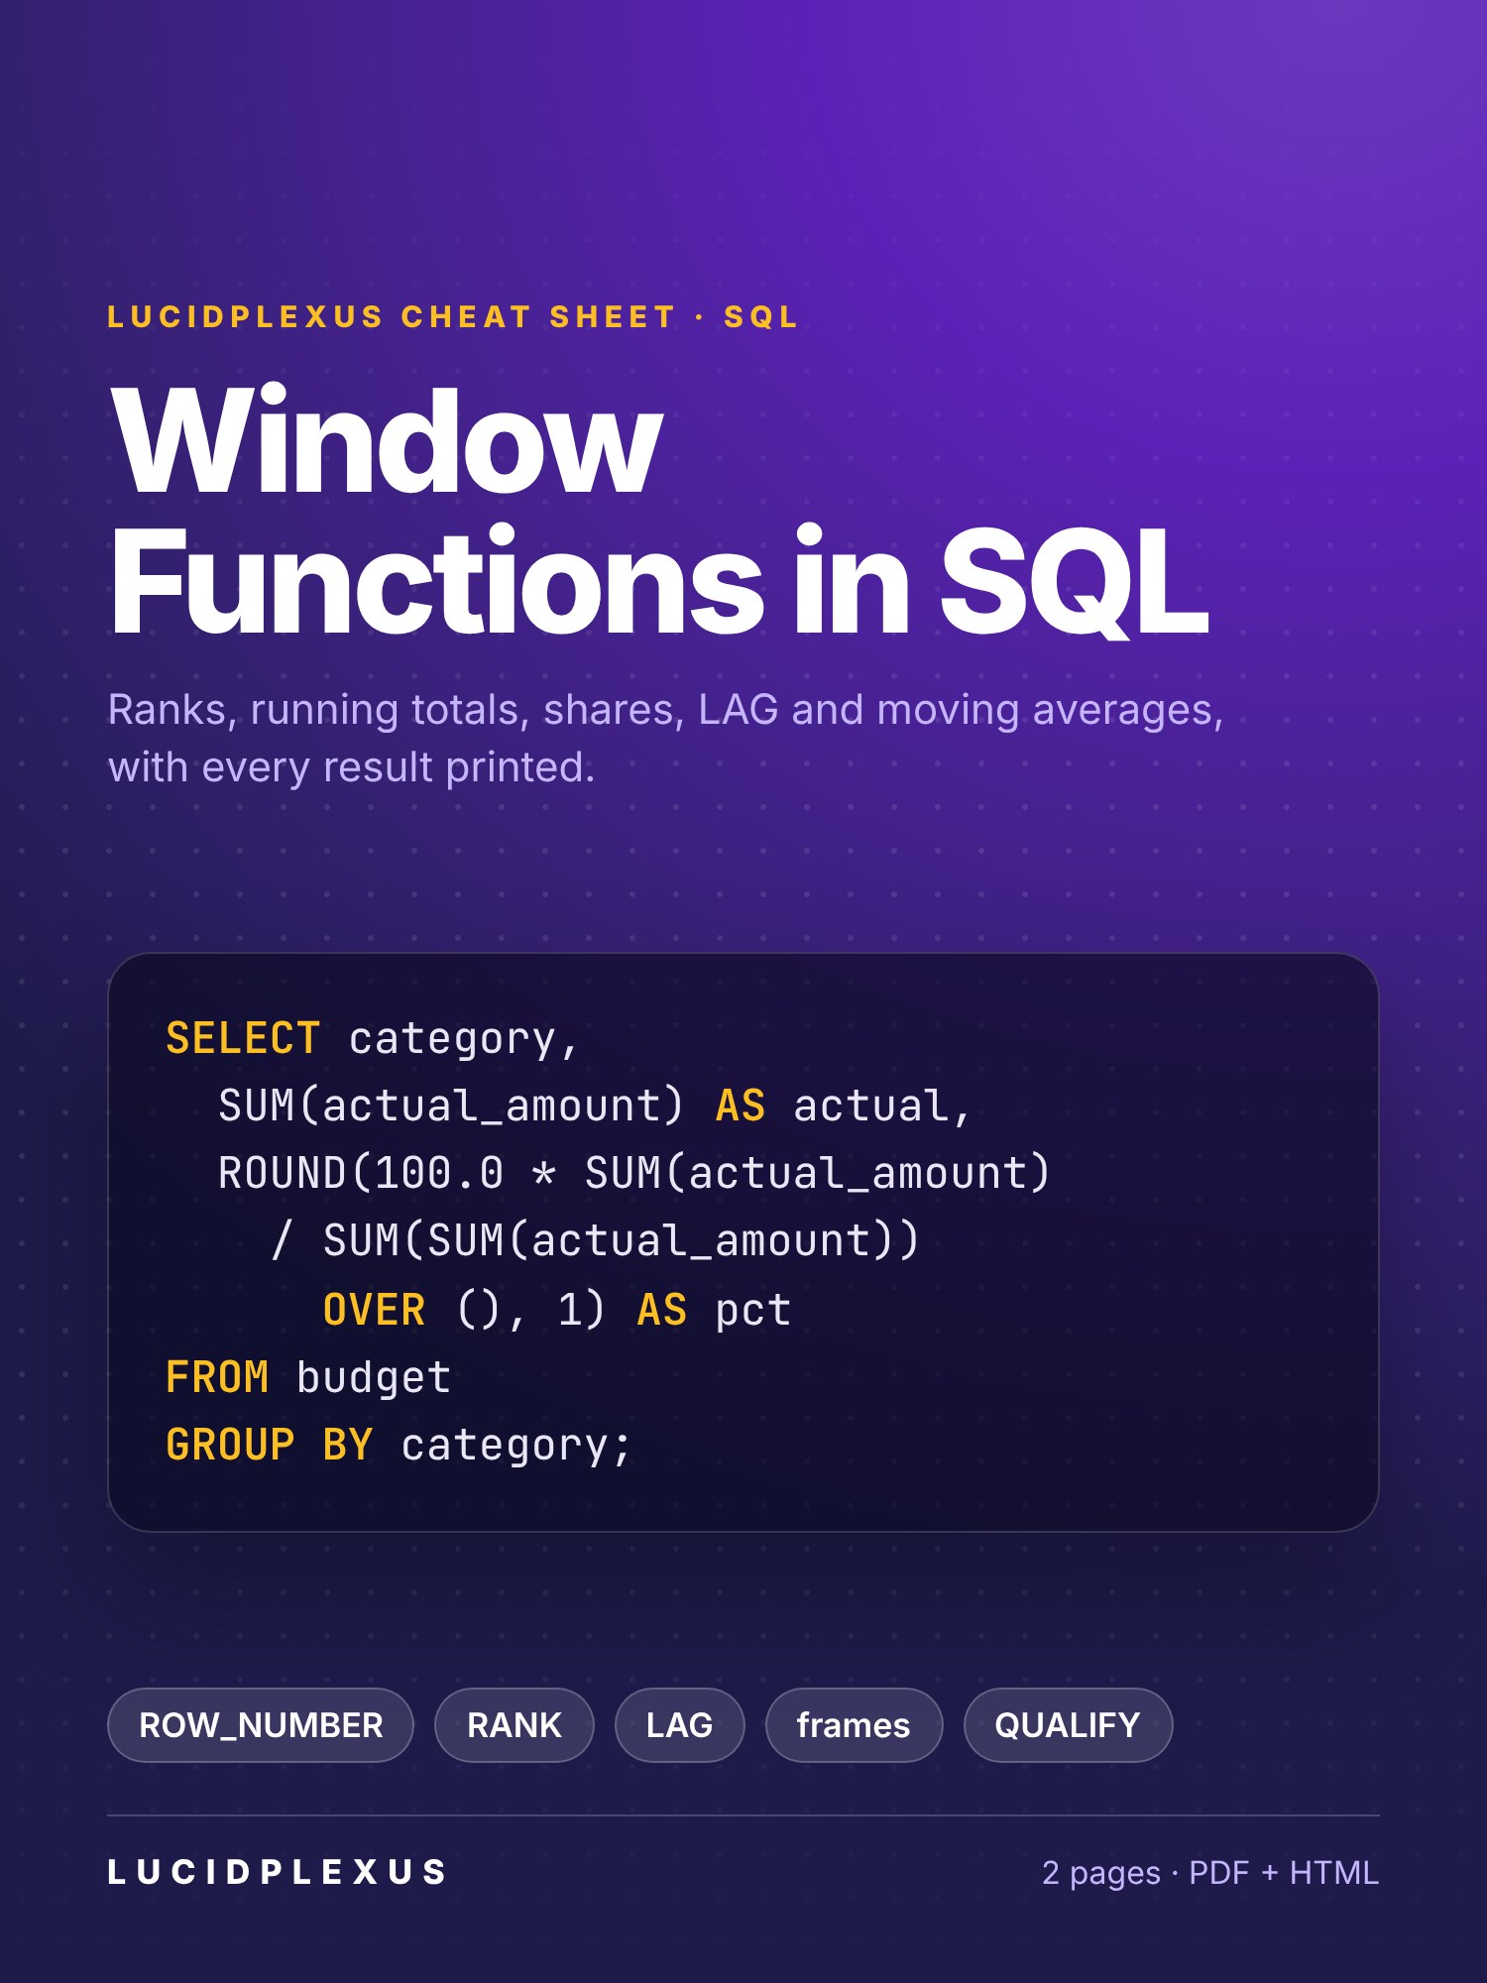
Task: Click the ROW_NUMBER tag pill
Action: [261, 1725]
